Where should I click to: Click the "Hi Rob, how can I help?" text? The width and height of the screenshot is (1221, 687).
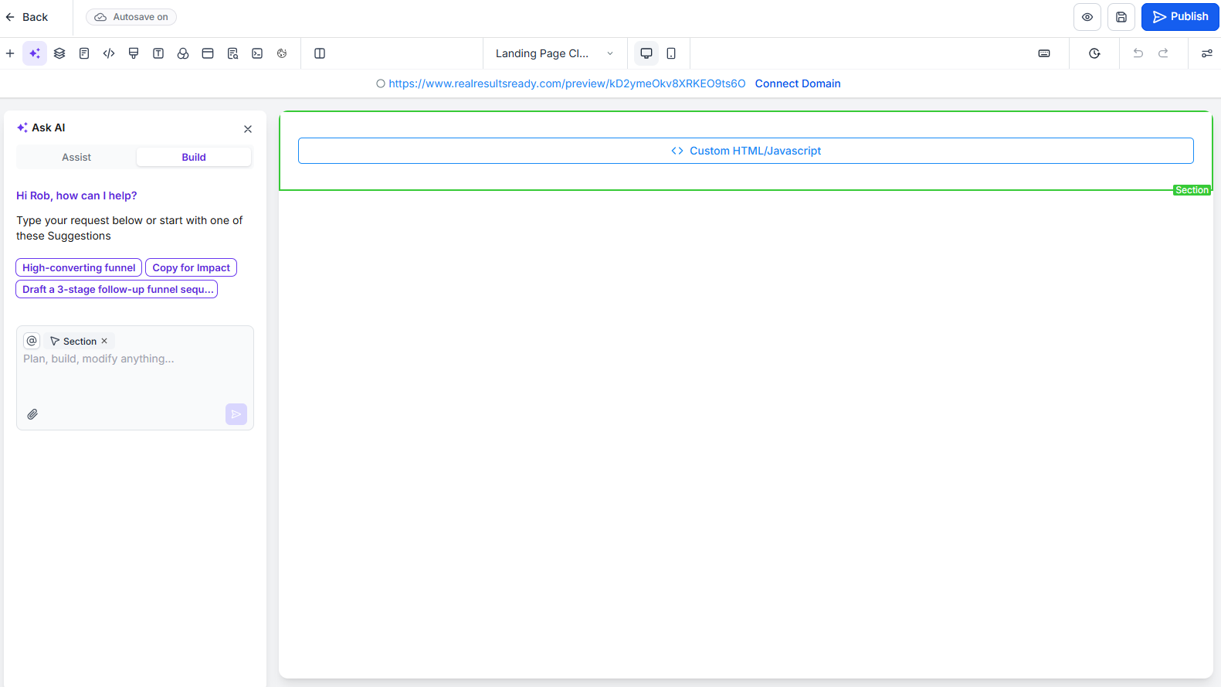76,196
